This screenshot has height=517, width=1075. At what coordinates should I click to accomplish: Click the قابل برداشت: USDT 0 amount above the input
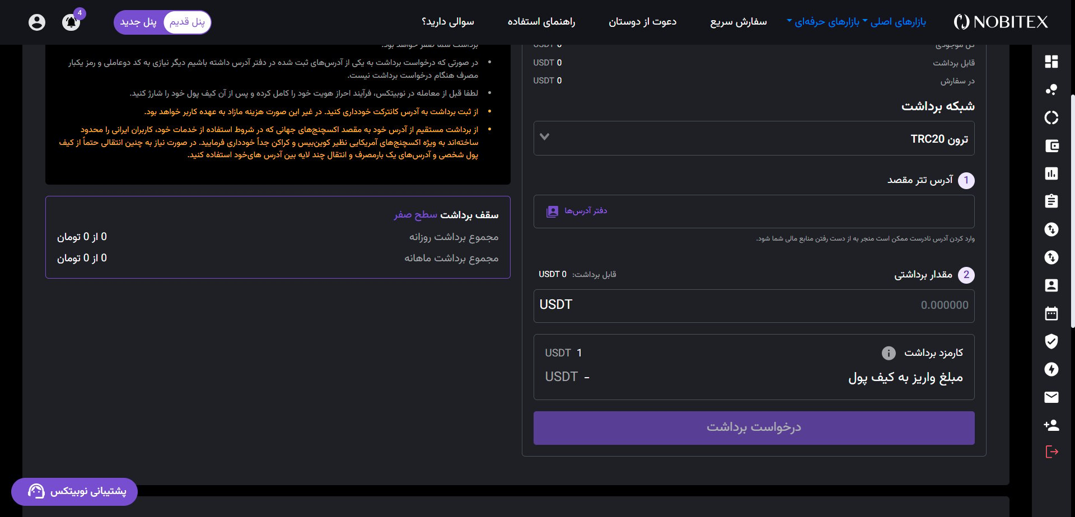pos(577,274)
